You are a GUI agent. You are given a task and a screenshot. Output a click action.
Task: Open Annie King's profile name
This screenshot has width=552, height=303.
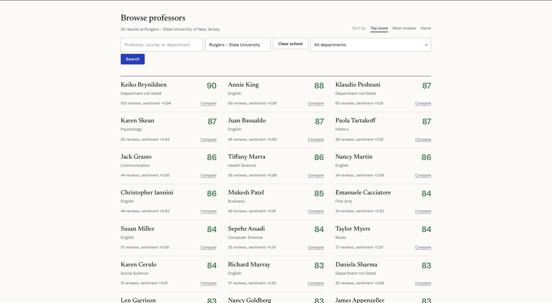(x=243, y=85)
